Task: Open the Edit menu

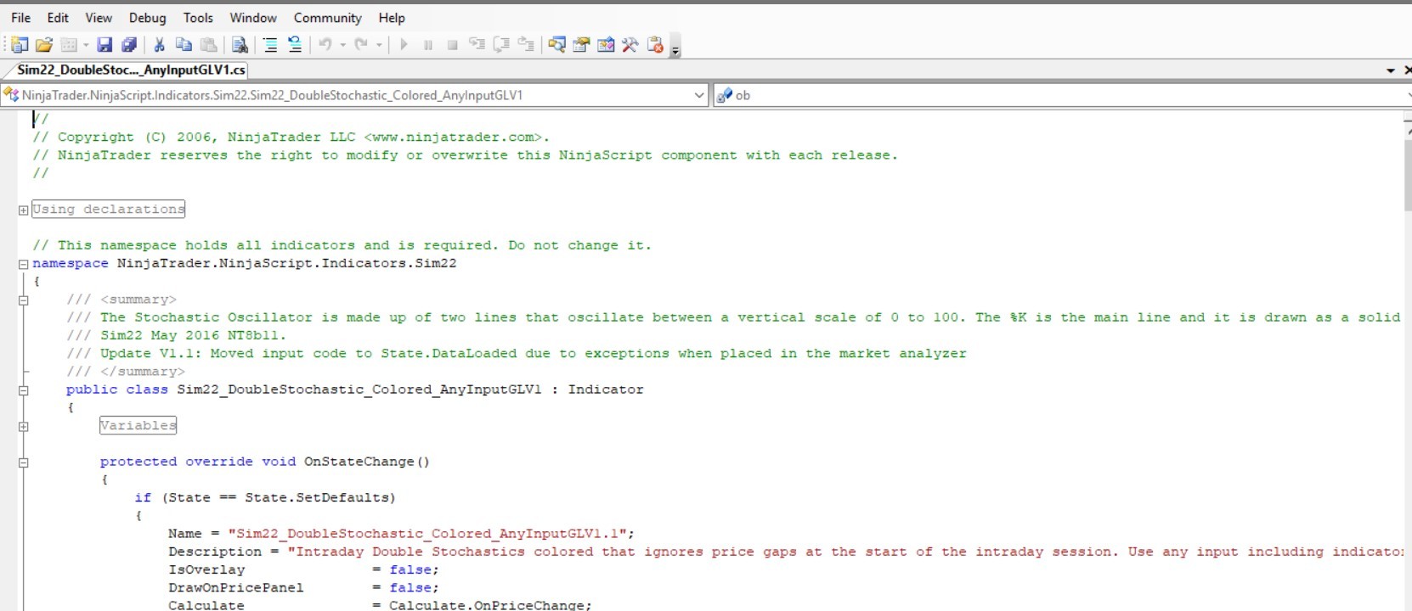Action: click(x=58, y=18)
